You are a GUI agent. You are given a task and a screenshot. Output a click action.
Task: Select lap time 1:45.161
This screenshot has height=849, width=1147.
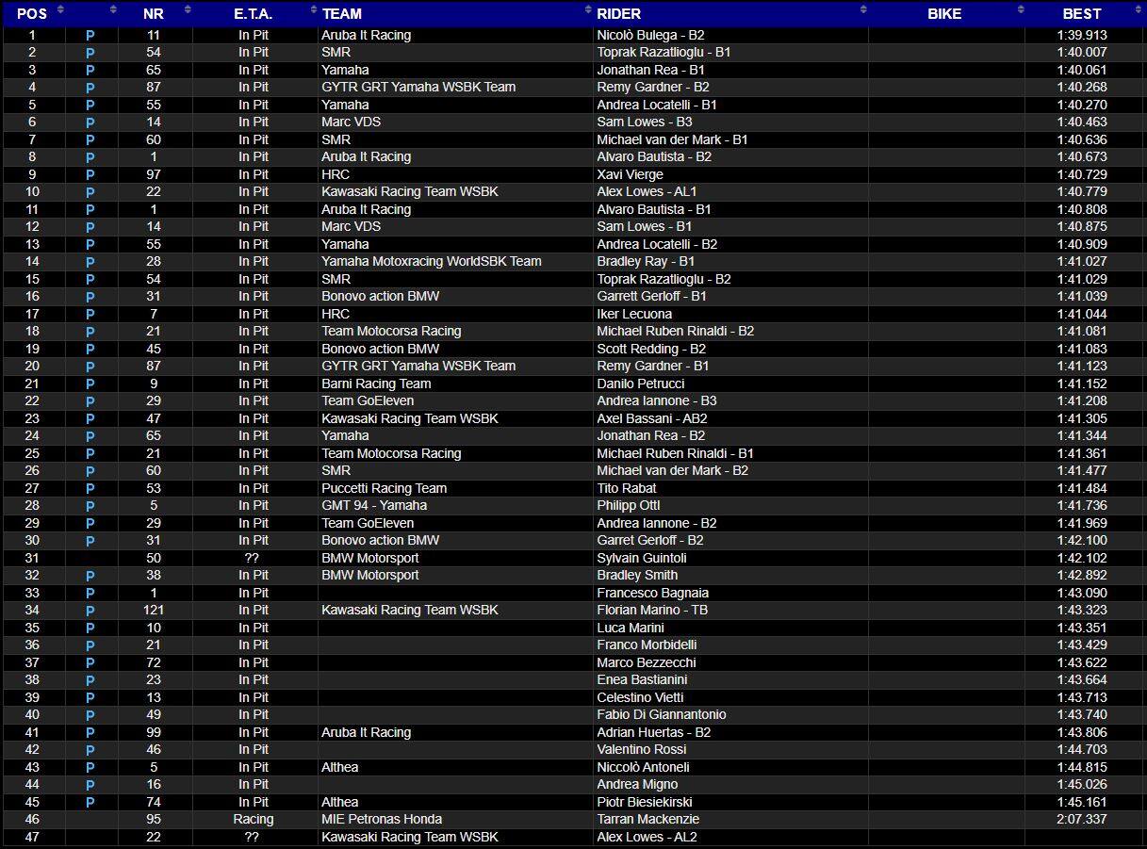click(x=1082, y=803)
